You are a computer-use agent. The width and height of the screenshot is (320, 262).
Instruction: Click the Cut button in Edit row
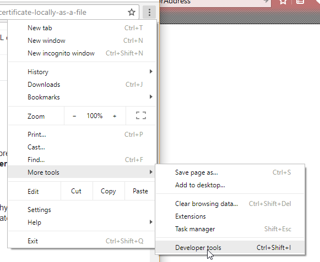[77, 191]
